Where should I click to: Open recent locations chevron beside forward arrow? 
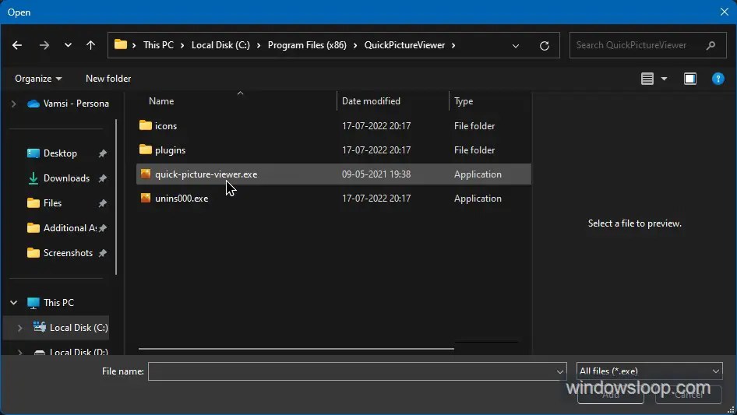[x=68, y=45]
